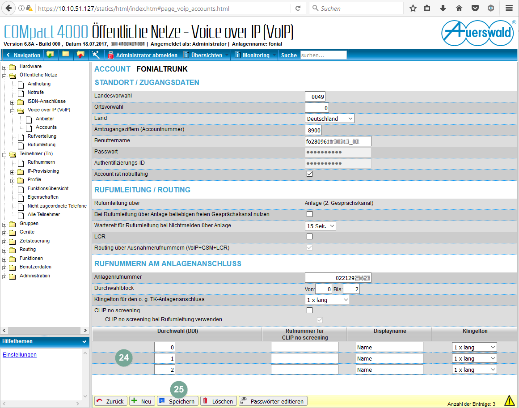Open the Land dropdown showing Deutschland

pyautogui.click(x=329, y=119)
